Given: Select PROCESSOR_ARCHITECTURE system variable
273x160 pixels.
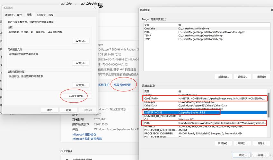Looking at the screenshot, I should tap(206, 130).
